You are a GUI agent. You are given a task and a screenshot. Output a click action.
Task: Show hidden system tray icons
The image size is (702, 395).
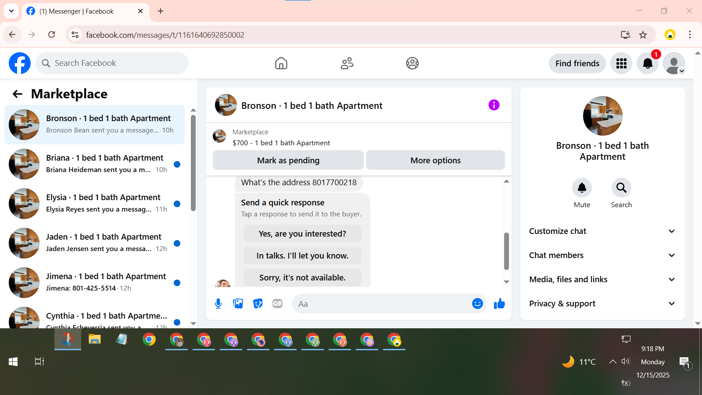[612, 362]
